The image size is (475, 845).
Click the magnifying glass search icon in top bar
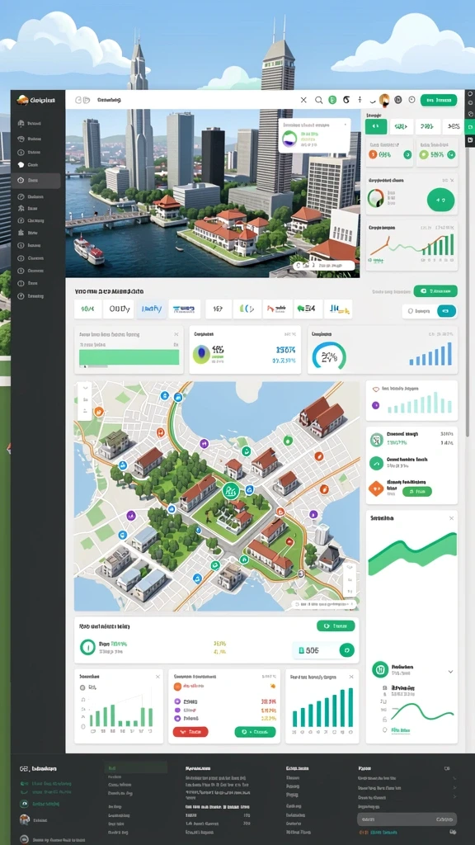tap(318, 100)
